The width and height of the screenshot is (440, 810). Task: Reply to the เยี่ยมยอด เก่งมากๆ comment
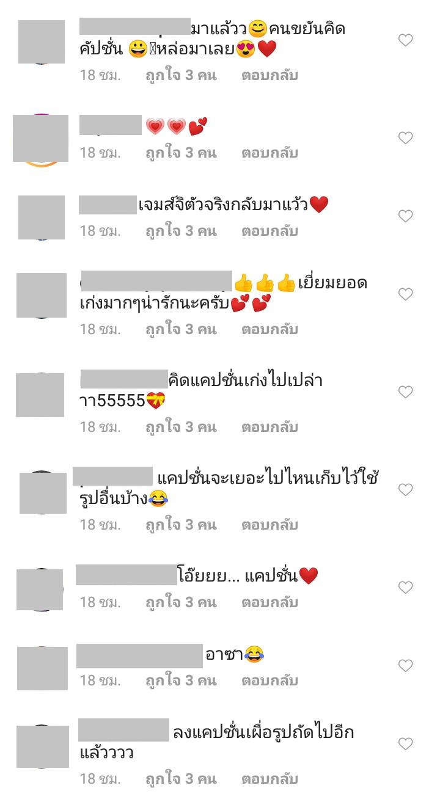pos(269,329)
